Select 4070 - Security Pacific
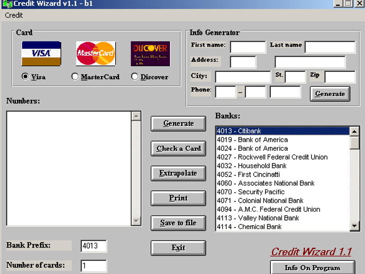Image resolution: width=365 pixels, height=274 pixels. [x=282, y=192]
